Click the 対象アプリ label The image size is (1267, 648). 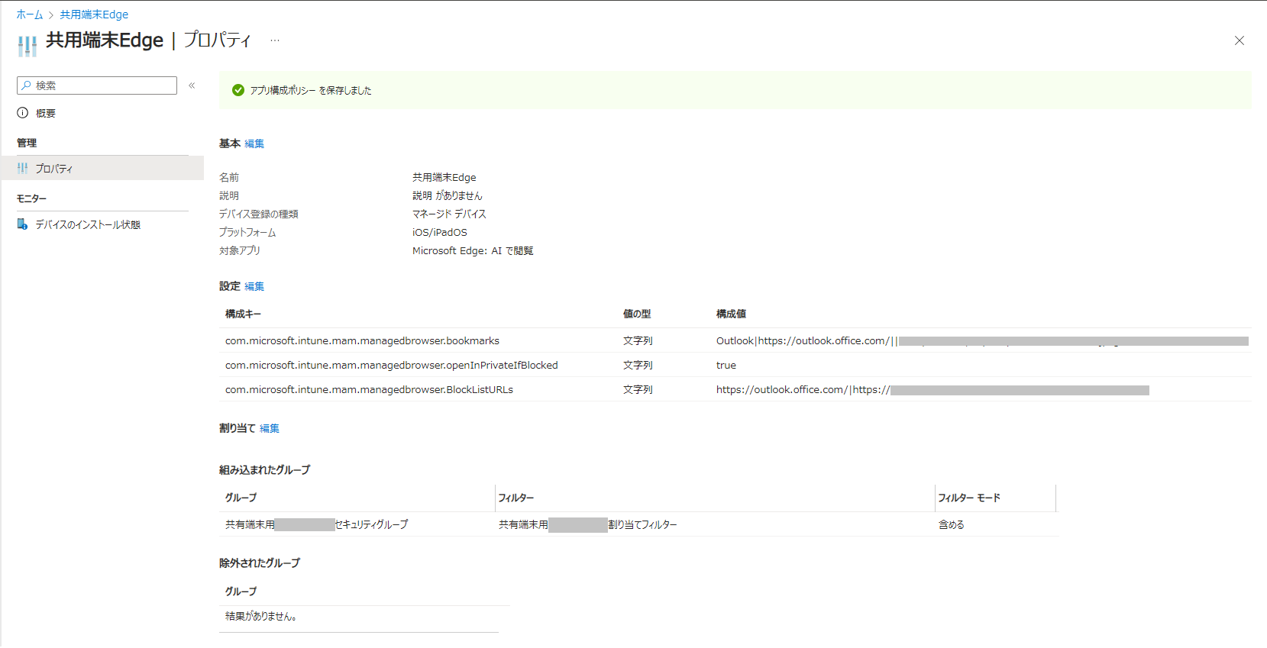240,250
